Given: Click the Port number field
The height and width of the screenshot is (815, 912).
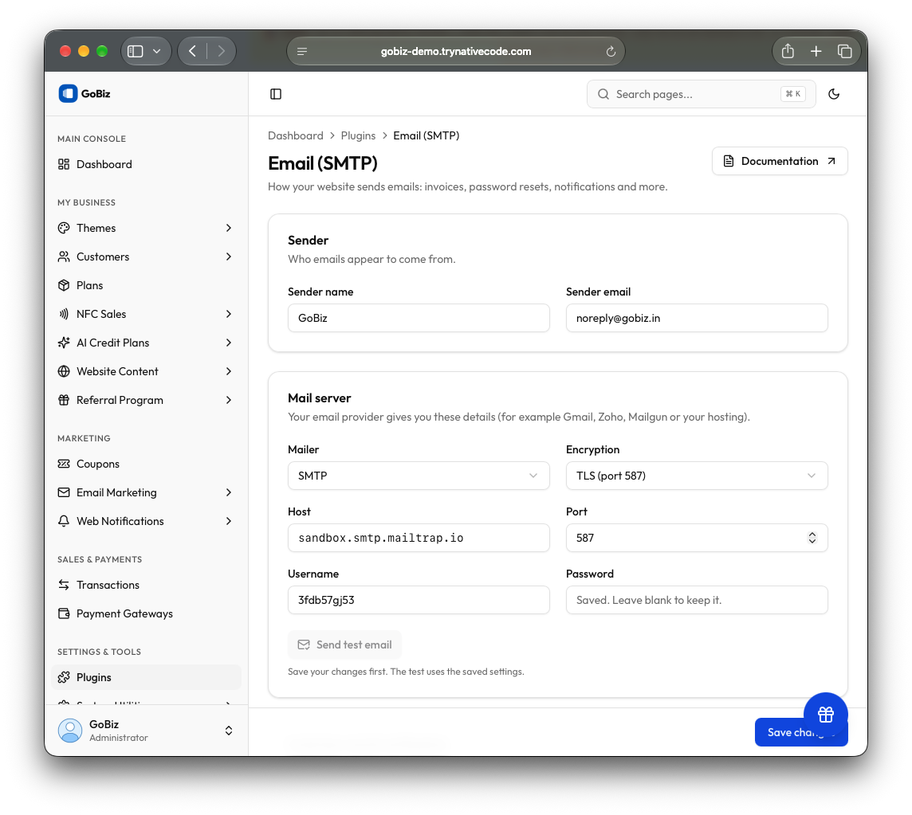Looking at the screenshot, I should click(697, 538).
